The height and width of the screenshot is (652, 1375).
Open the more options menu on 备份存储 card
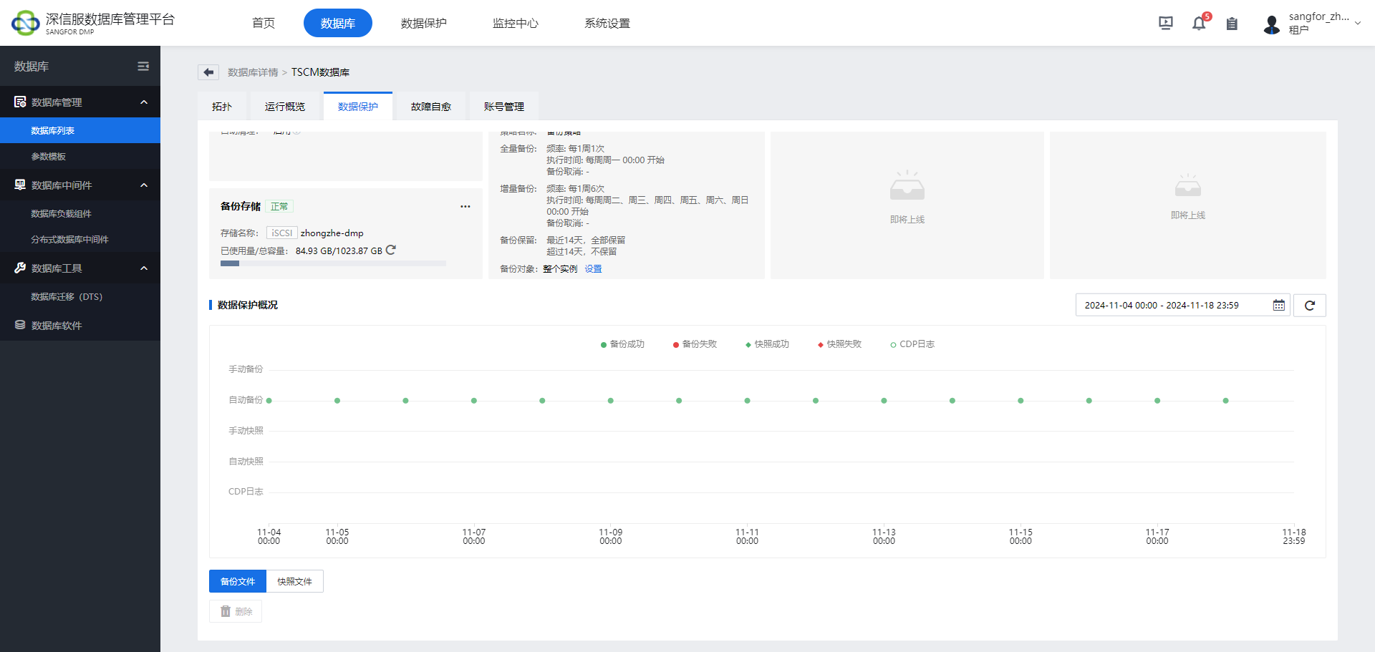point(465,206)
